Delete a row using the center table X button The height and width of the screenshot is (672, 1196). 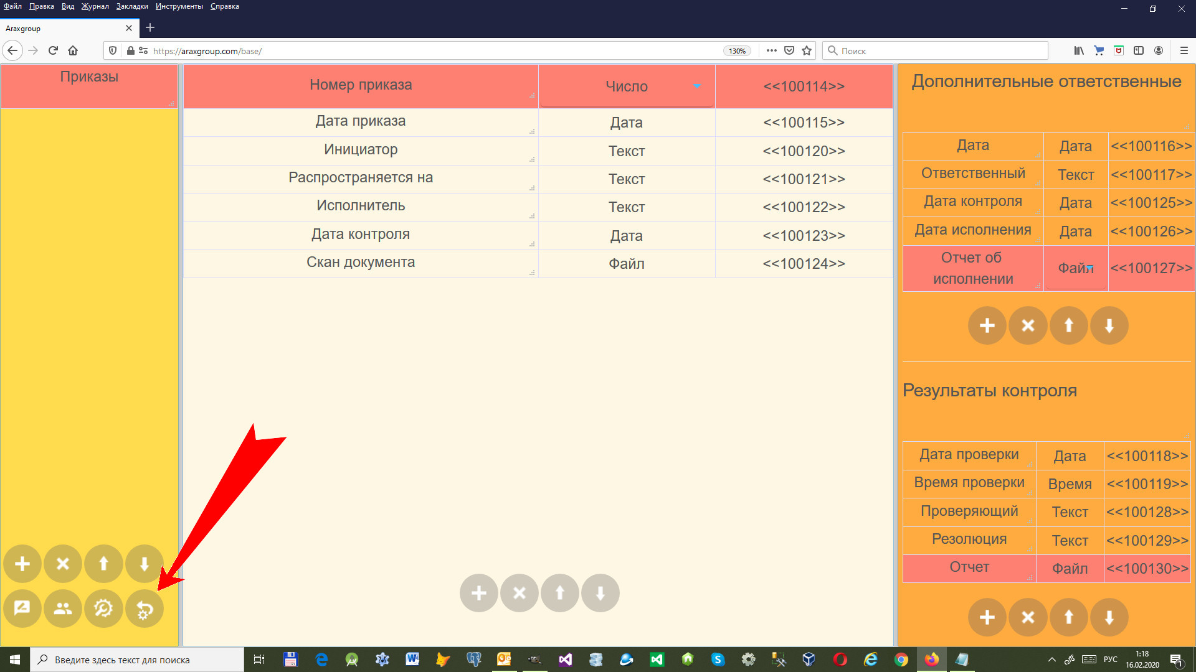coord(519,593)
